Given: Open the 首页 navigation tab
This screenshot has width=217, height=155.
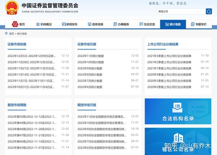Looking at the screenshot, I should [x=18, y=24].
